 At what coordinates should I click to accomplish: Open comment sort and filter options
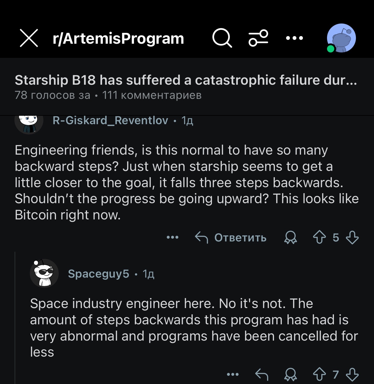click(258, 38)
